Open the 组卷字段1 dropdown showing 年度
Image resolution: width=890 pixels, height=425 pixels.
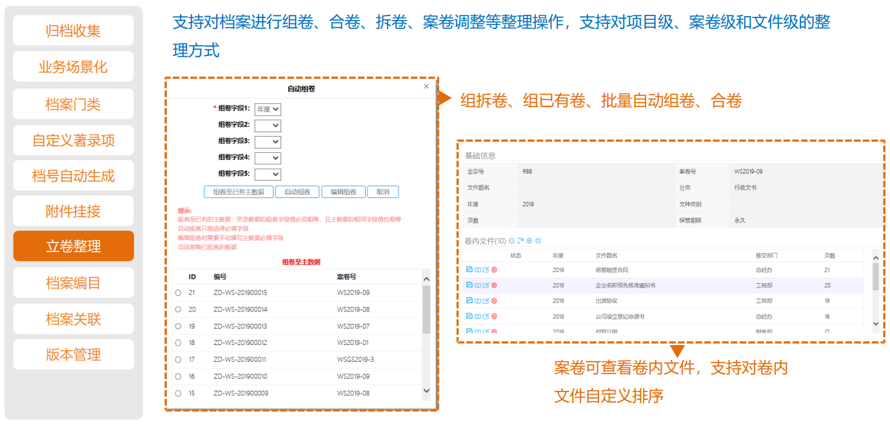pos(268,109)
